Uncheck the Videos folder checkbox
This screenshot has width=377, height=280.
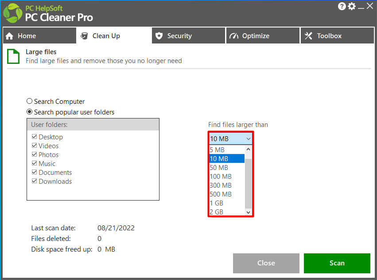coord(35,146)
